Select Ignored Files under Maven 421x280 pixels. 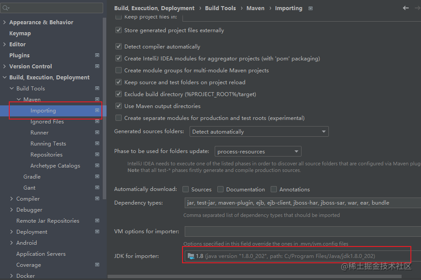pyautogui.click(x=47, y=122)
